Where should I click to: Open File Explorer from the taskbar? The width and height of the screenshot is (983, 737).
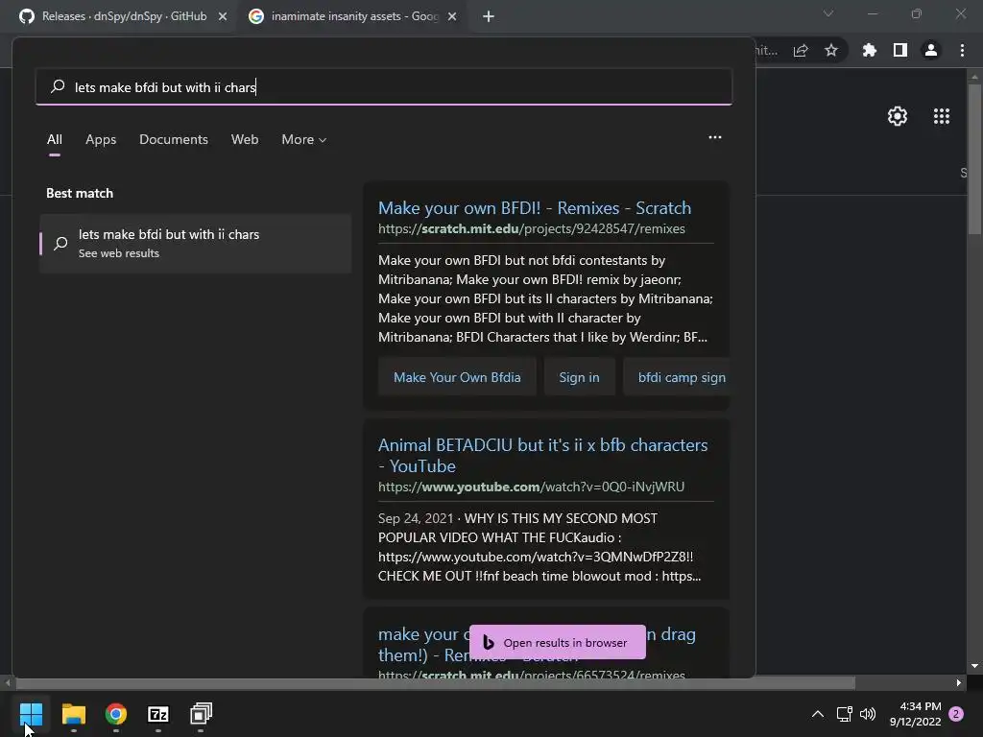(x=73, y=714)
